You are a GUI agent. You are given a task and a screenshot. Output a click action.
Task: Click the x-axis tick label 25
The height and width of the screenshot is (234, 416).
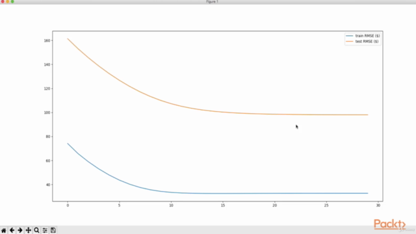coord(326,205)
